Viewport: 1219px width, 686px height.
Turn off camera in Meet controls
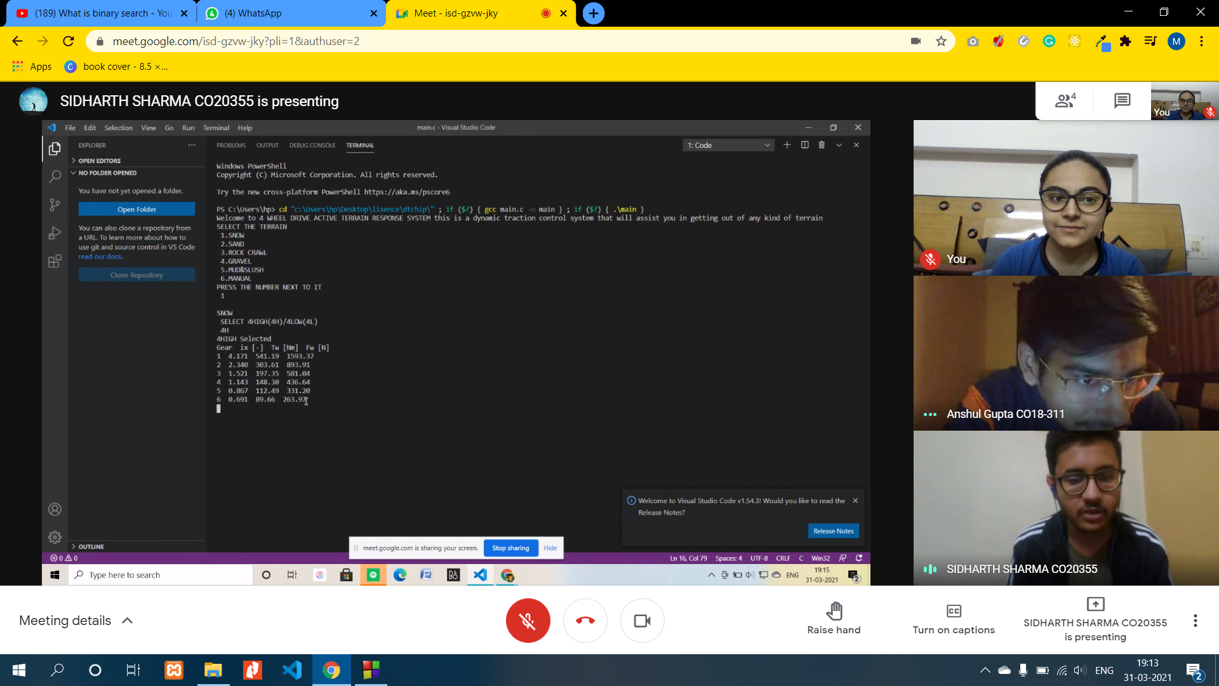coord(642,621)
